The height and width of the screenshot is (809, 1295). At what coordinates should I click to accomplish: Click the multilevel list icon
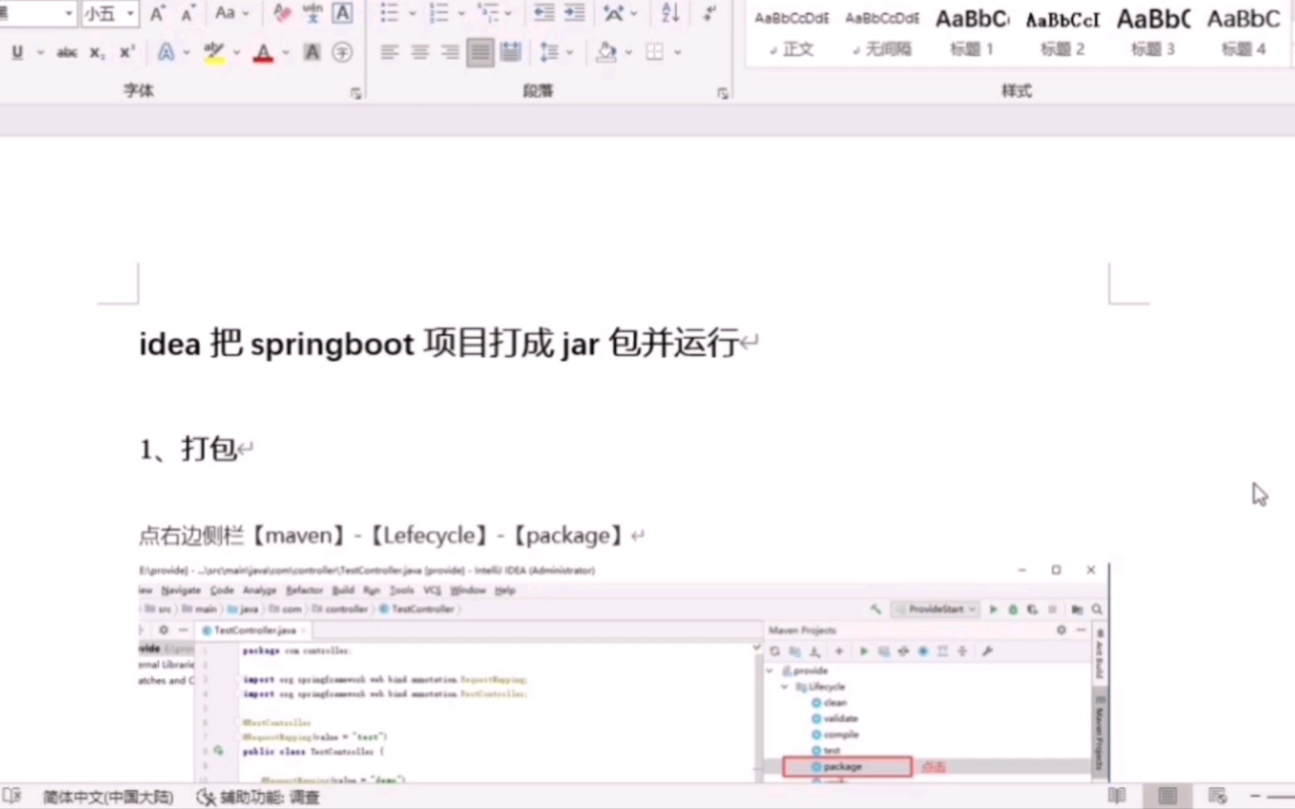point(488,13)
